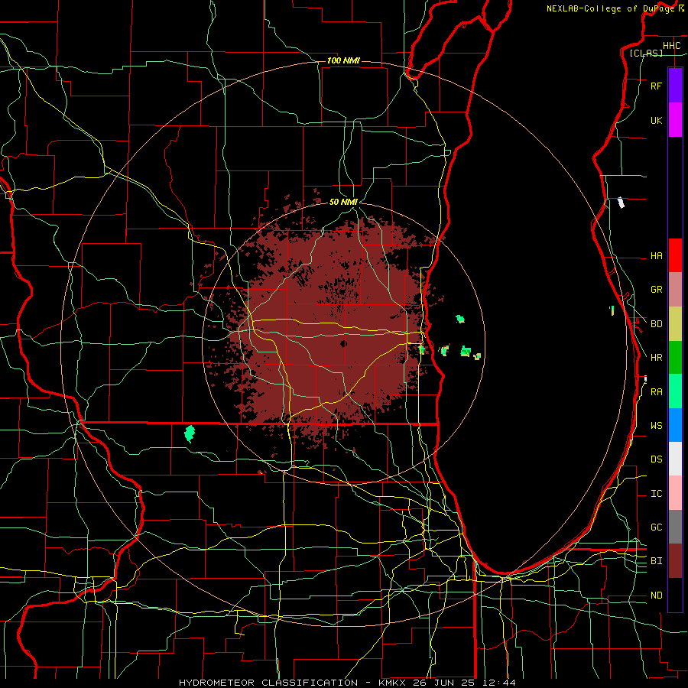Click the 'DS' legend label
Viewport: 688px width, 688px height.
(656, 459)
